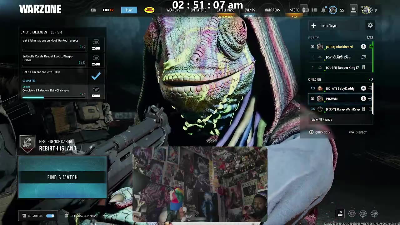Select Loot 10 Supply Crates challenge

click(x=54, y=60)
